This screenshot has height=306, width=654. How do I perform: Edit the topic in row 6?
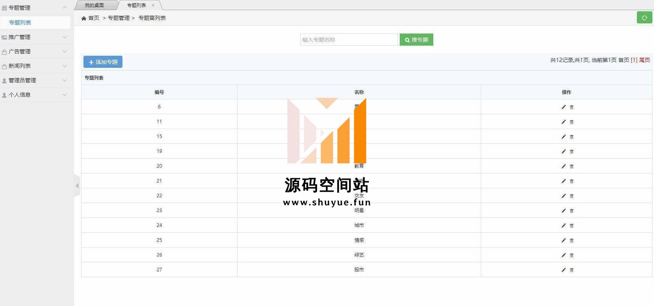[564, 107]
